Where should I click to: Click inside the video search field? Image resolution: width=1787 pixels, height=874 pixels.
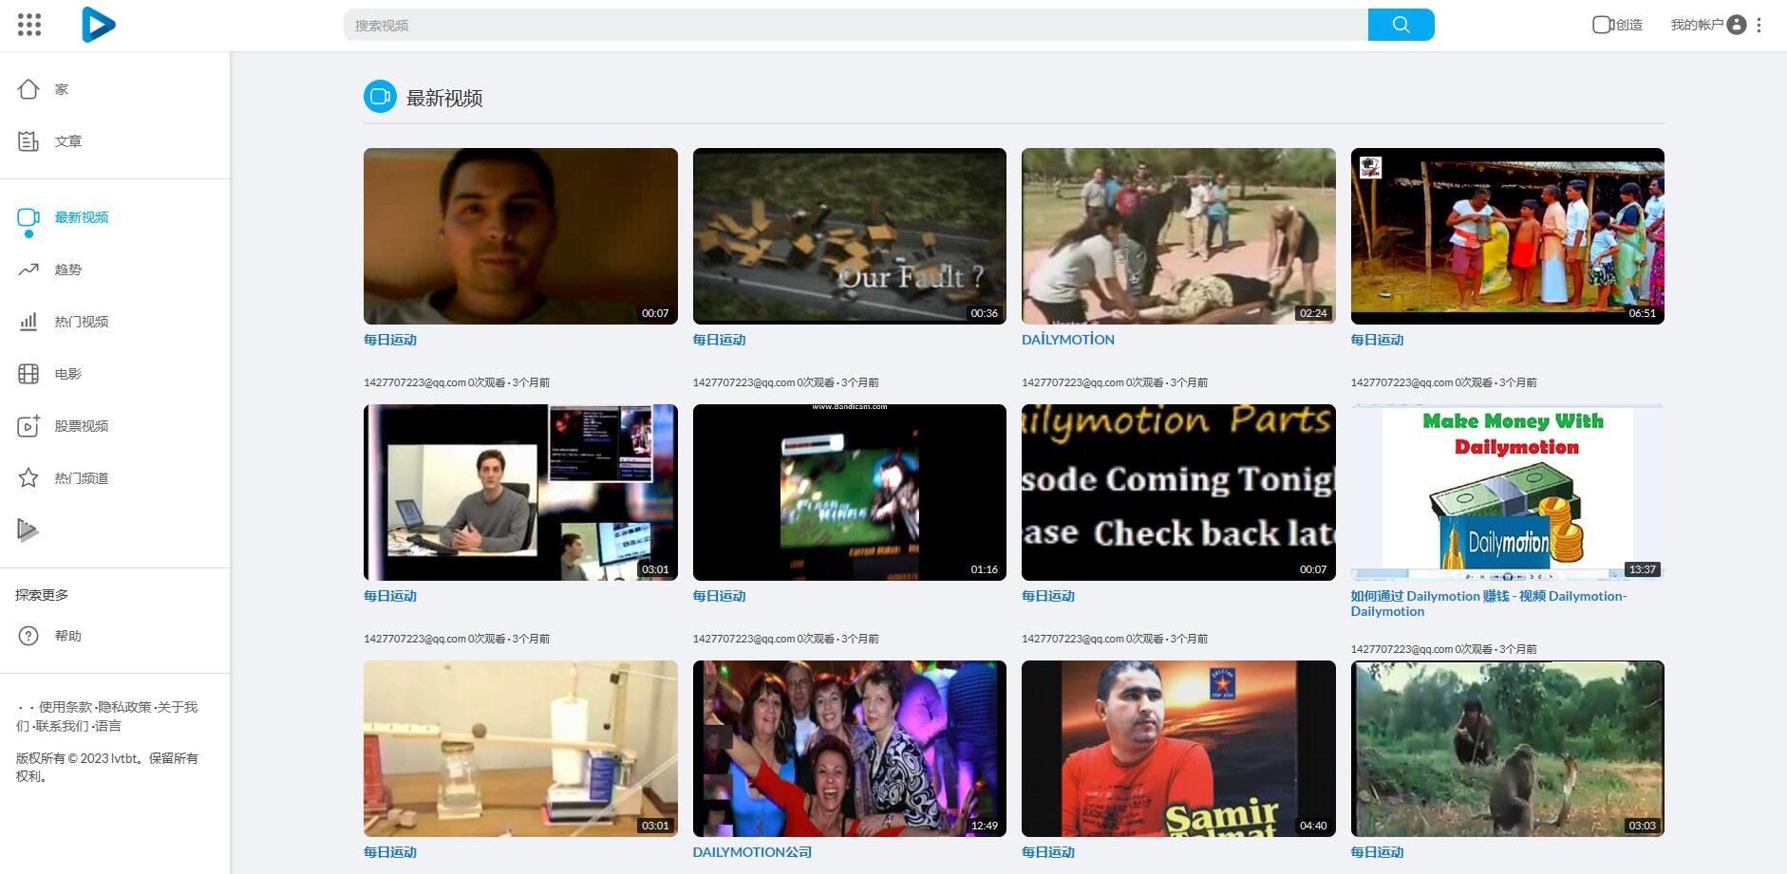pos(855,25)
